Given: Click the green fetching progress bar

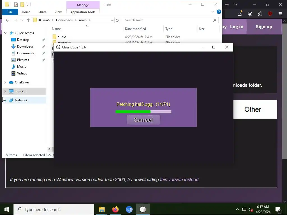Looking at the screenshot, I should pos(143,112).
